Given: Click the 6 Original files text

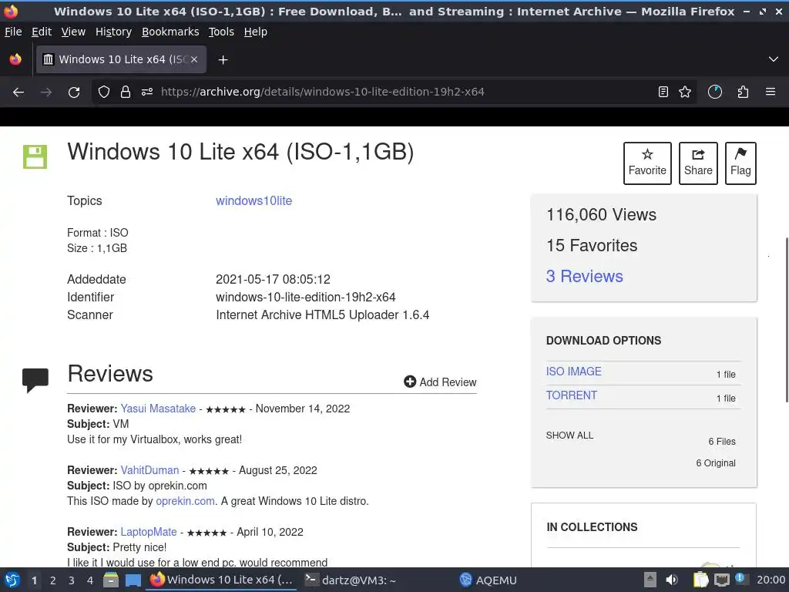Looking at the screenshot, I should click(716, 463).
